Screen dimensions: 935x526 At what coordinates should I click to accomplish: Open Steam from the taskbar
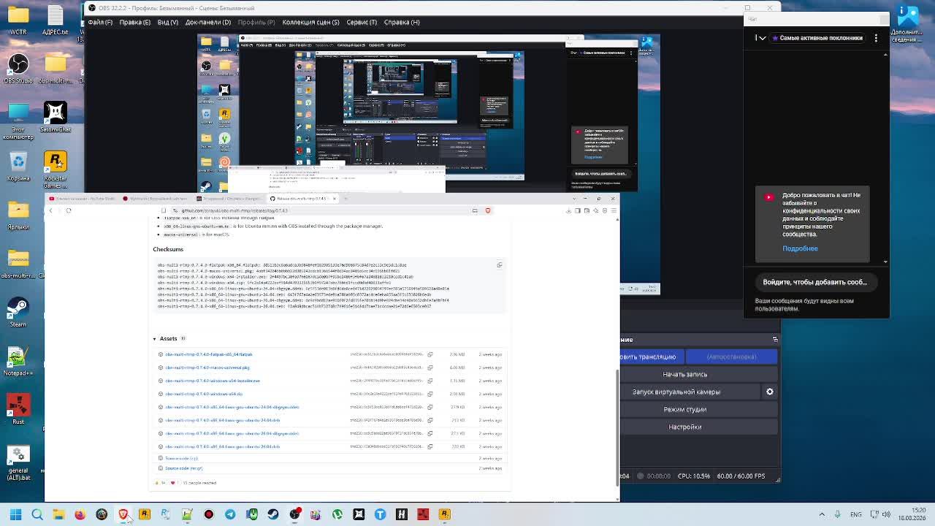coord(273,514)
